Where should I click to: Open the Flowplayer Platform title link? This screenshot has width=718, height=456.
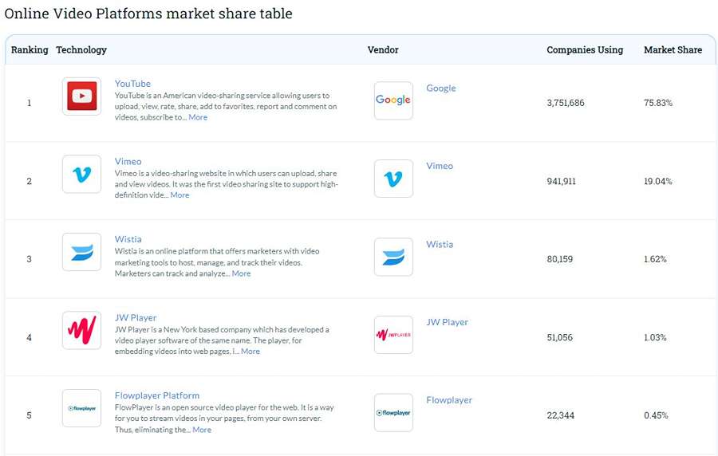pos(157,395)
